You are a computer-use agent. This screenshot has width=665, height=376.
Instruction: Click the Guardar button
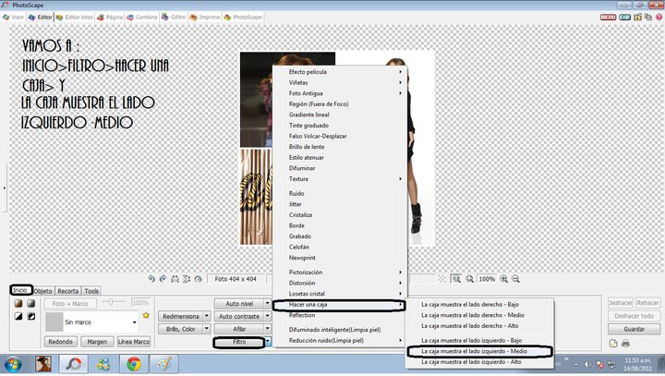[x=634, y=329]
